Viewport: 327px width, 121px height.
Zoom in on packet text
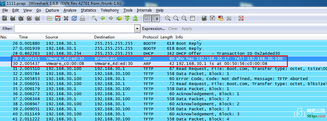168,18
